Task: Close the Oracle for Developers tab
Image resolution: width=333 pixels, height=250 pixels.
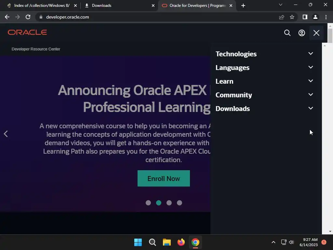Action: pos(231,6)
